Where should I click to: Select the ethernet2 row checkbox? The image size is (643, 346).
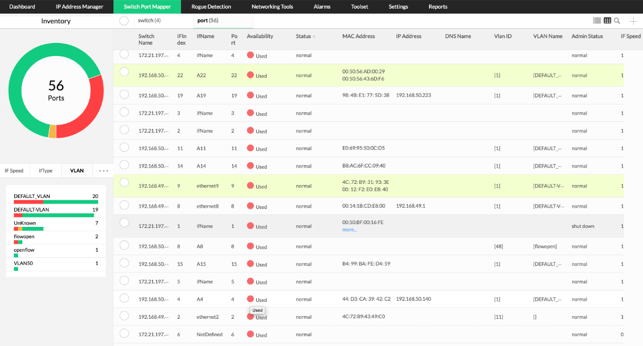(x=124, y=316)
